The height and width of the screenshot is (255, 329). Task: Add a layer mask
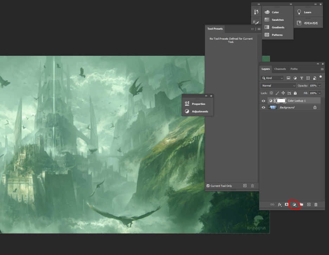click(x=286, y=204)
